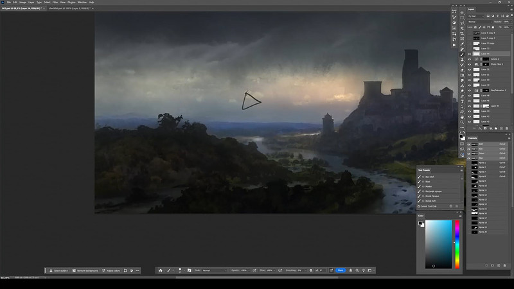
Task: Open the Edit menu
Action: click(15, 3)
